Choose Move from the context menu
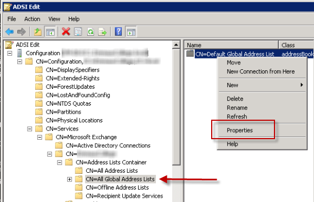The height and width of the screenshot is (202, 314). click(262, 62)
